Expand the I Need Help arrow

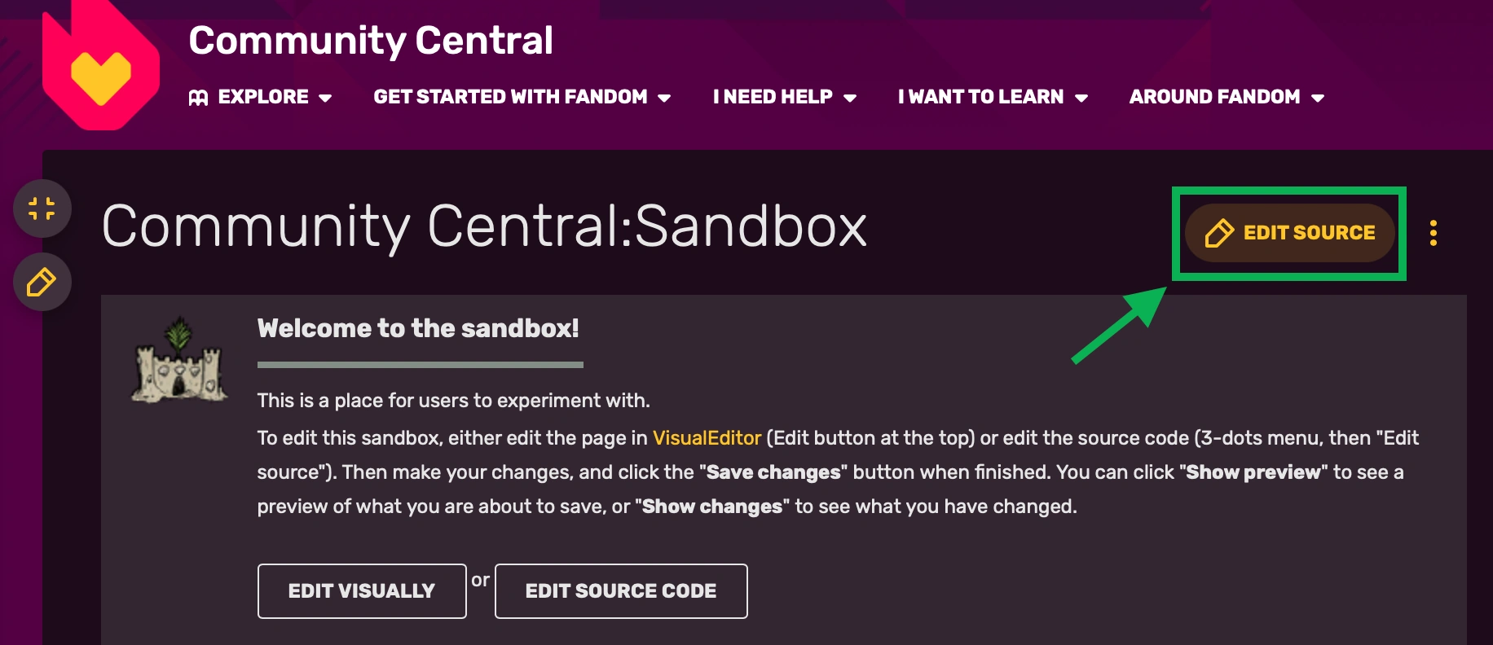coord(850,99)
